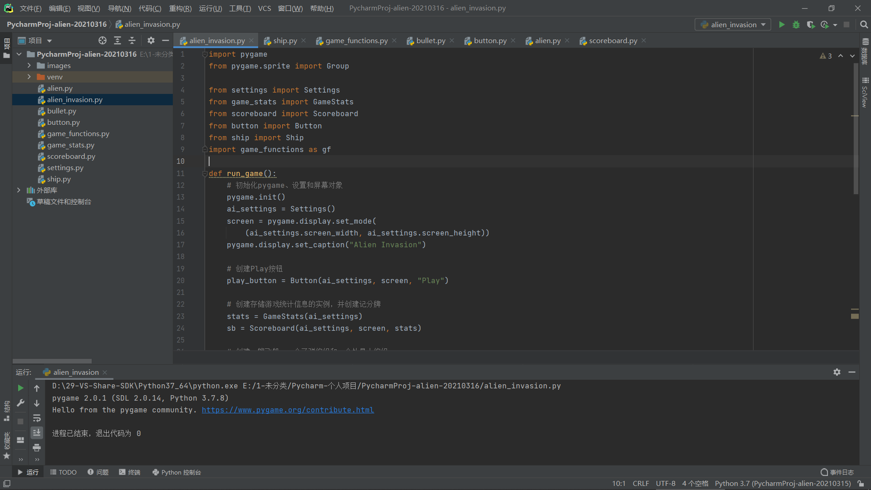Image resolution: width=871 pixels, height=490 pixels.
Task: Open 重构(R) refactor menu
Action: pos(180,8)
